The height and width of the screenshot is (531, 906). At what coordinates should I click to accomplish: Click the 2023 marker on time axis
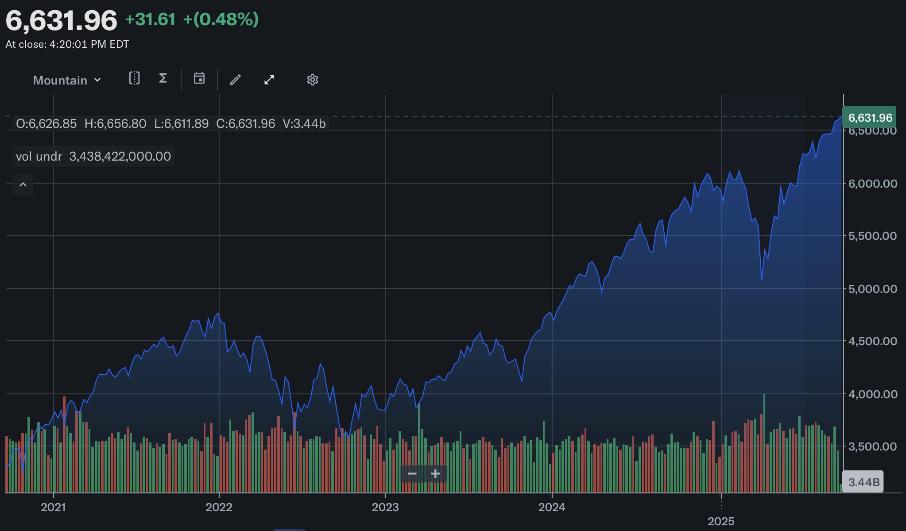point(385,507)
